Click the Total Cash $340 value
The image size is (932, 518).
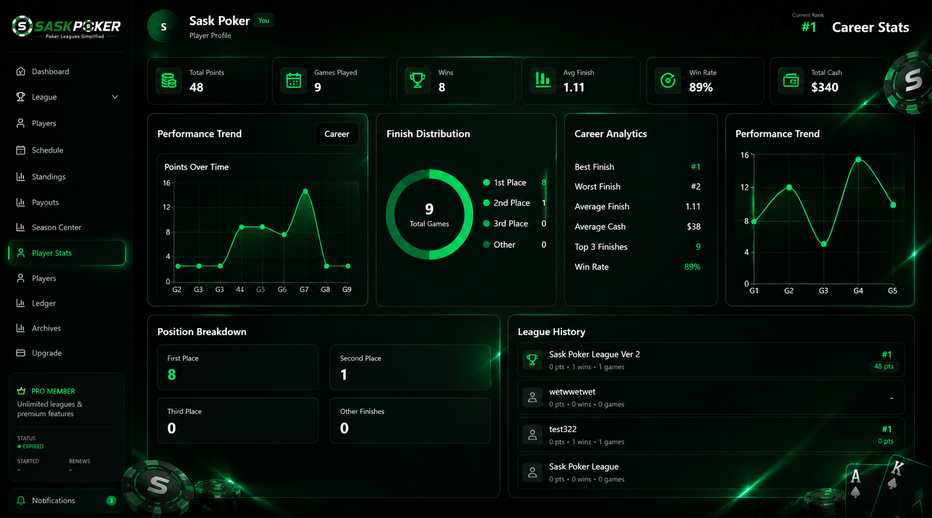click(825, 87)
